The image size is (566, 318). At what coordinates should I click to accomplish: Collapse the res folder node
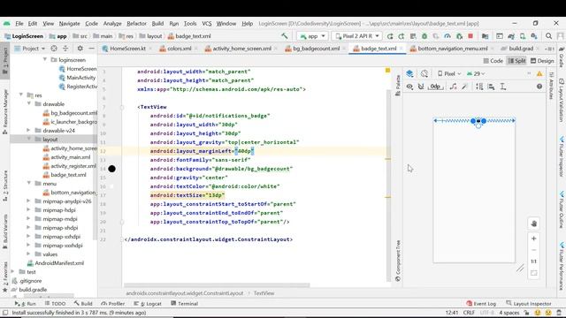(21, 95)
